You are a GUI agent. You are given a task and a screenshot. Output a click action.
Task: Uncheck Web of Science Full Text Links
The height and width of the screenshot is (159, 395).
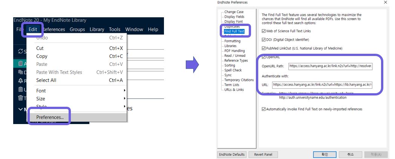coord(264,31)
